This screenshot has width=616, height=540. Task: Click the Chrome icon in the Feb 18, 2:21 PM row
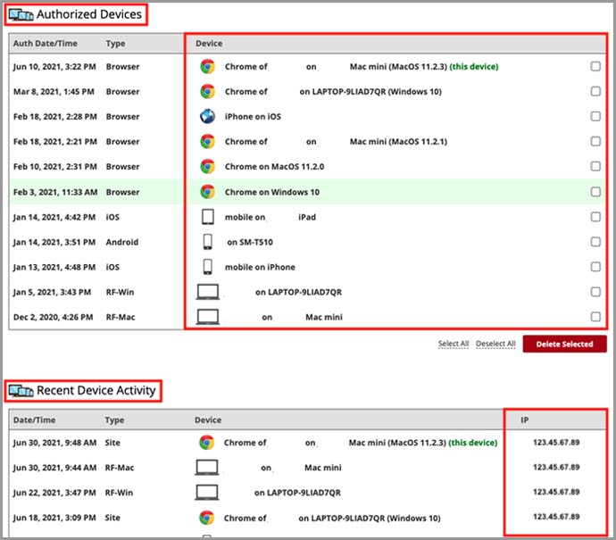pyautogui.click(x=207, y=141)
